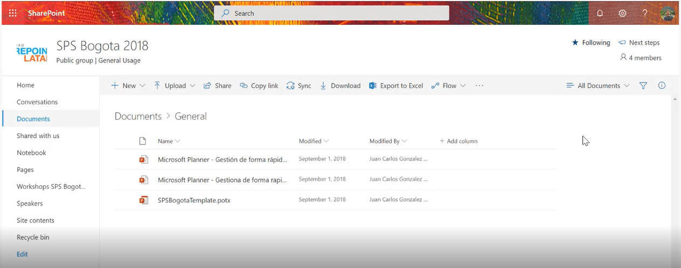The height and width of the screenshot is (268, 681).
Task: Click the General breadcrumb folder
Action: (190, 116)
